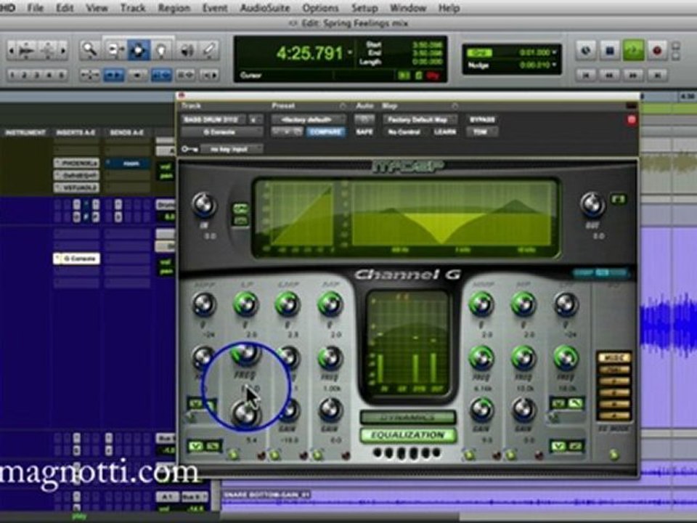
Task: Toggle the EQ MODE enable LED
Action: coord(614,454)
